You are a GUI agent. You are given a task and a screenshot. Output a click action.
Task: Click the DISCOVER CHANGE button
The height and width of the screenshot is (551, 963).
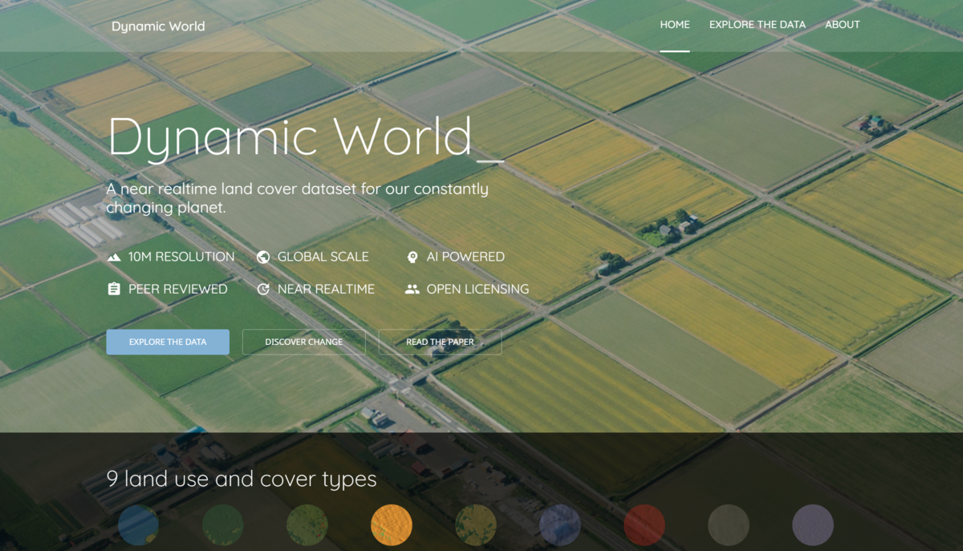point(304,342)
